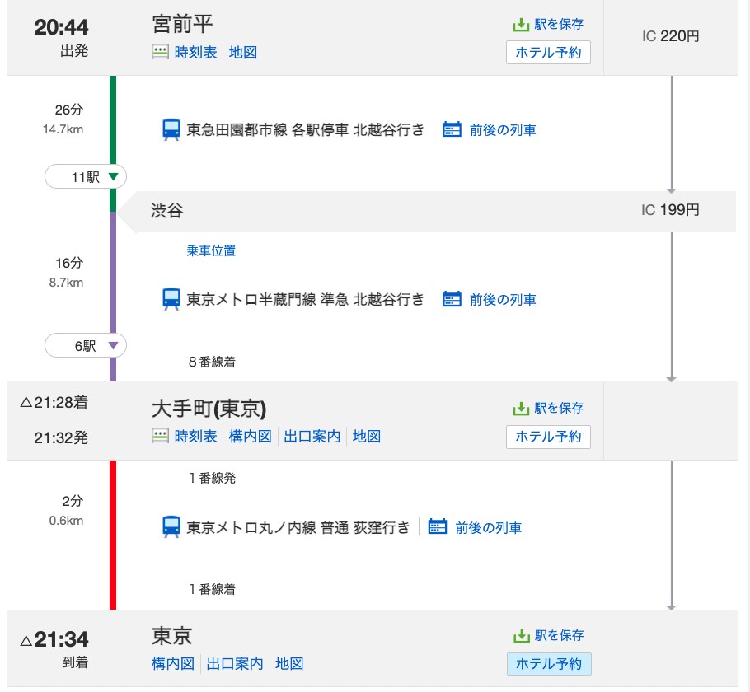Screen dimensions: 750x692
Task: Click the save-station icon beside 大手町(東京)
Action: tap(520, 409)
